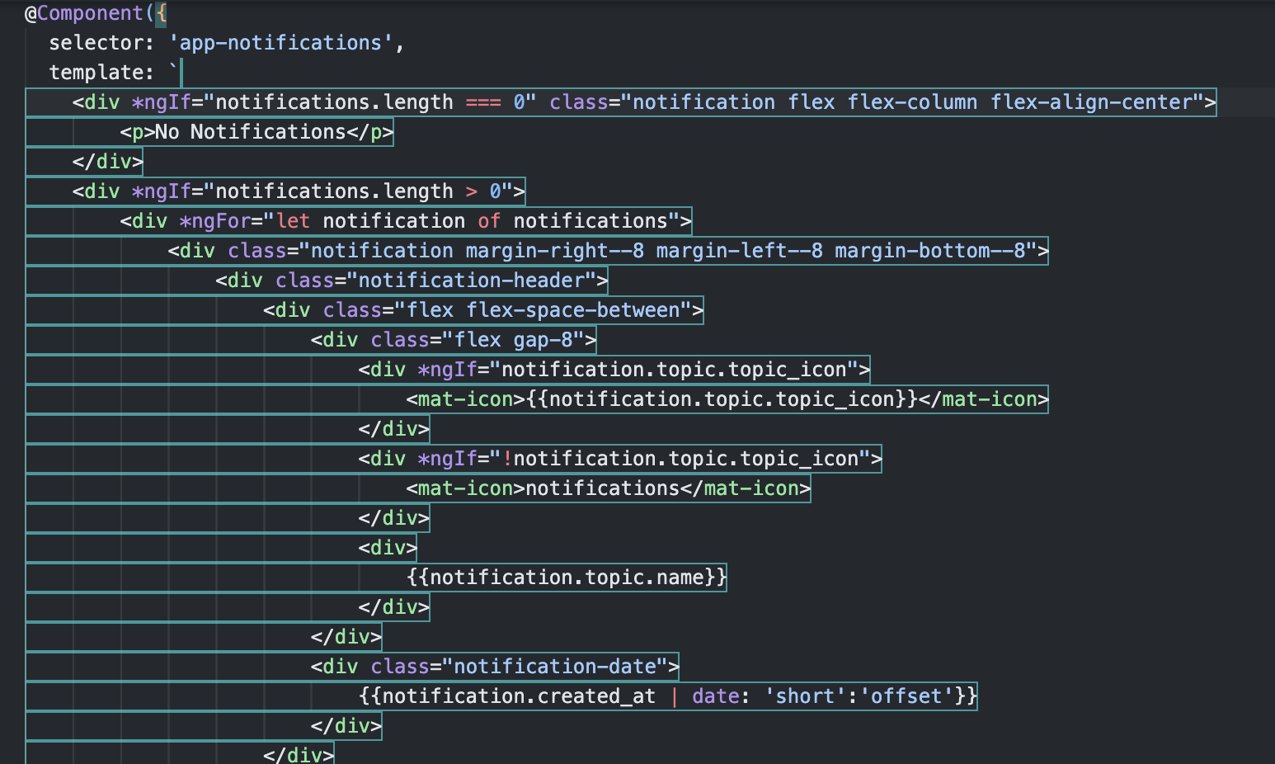
Task: Click the *ngIf notifications.length === 0 directive
Action: pyautogui.click(x=330, y=101)
